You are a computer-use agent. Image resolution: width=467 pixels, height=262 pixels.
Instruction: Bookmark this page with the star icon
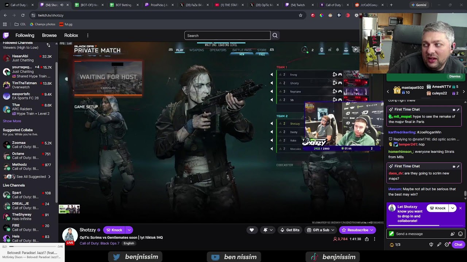(x=301, y=15)
